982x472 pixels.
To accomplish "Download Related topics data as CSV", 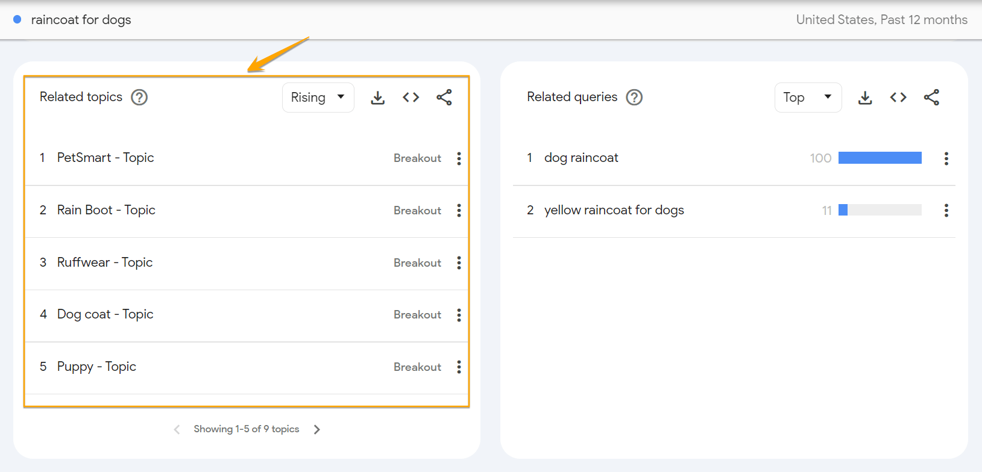I will click(x=377, y=98).
